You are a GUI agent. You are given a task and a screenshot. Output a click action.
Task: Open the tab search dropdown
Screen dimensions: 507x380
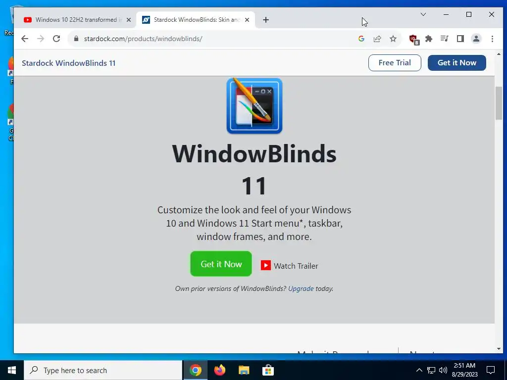point(423,14)
